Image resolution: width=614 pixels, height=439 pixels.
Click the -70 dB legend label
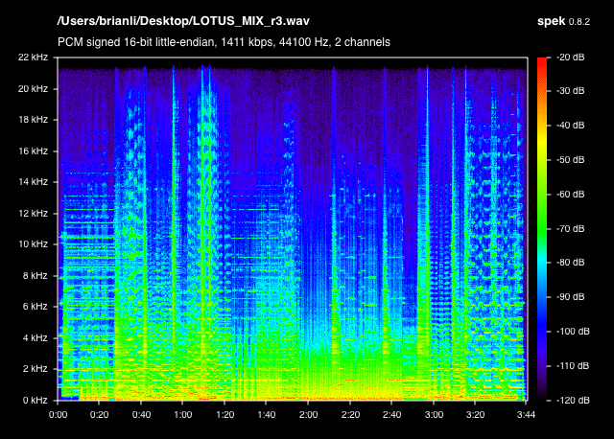tap(571, 228)
